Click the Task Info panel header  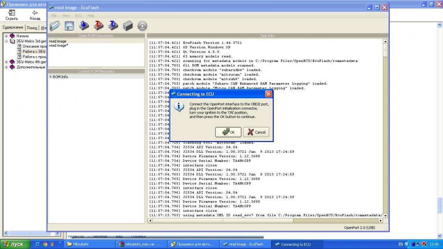268,36
